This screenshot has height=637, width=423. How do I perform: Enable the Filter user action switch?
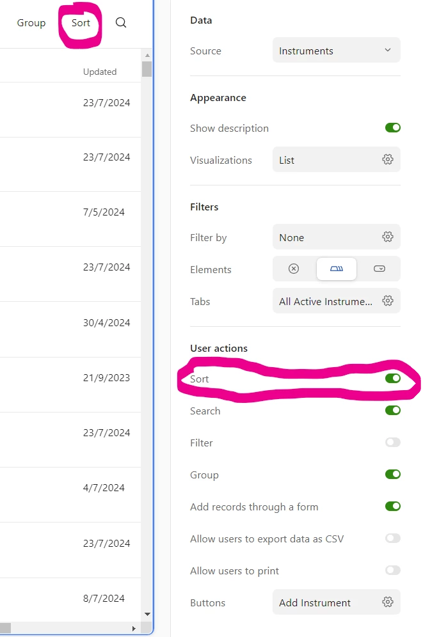(393, 442)
